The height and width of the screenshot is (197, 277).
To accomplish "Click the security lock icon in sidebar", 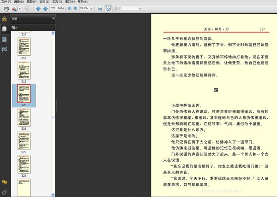I will [5, 19].
